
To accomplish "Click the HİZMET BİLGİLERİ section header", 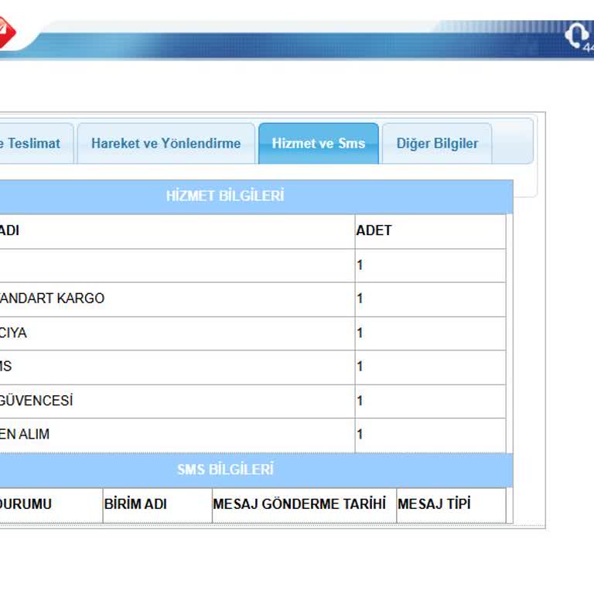I will (x=225, y=196).
